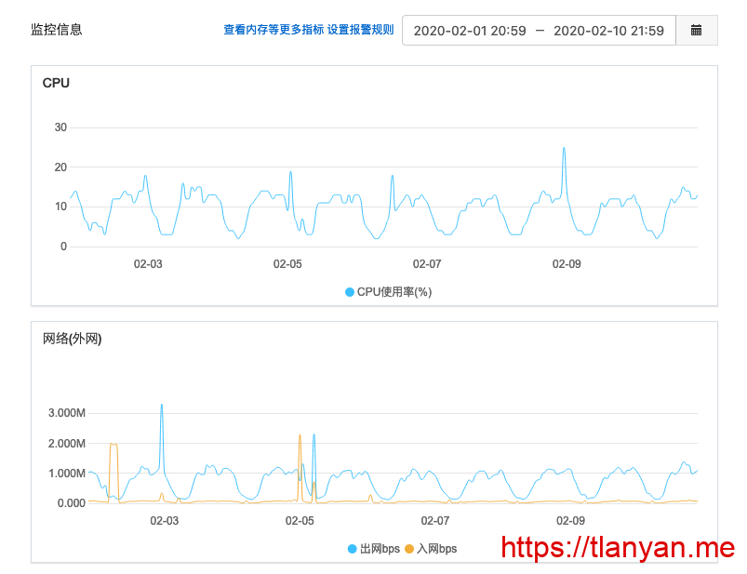Hide the 出网bps series via legend text
747x574 pixels.
380,549
